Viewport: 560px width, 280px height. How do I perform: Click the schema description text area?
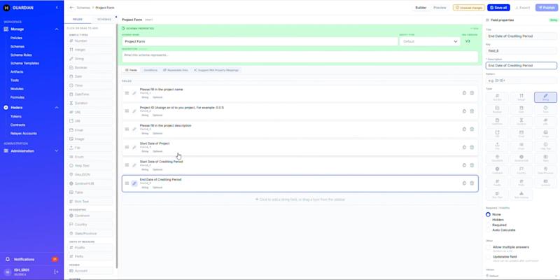tap(300, 57)
